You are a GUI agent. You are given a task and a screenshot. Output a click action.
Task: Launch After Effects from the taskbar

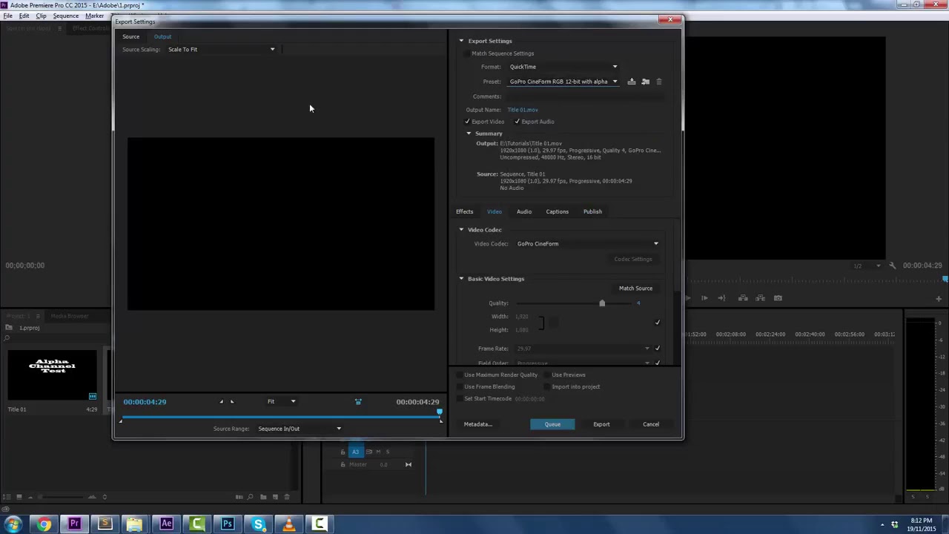coord(166,524)
